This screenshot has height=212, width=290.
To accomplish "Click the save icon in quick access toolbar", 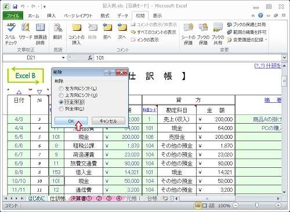I will 15,6.
